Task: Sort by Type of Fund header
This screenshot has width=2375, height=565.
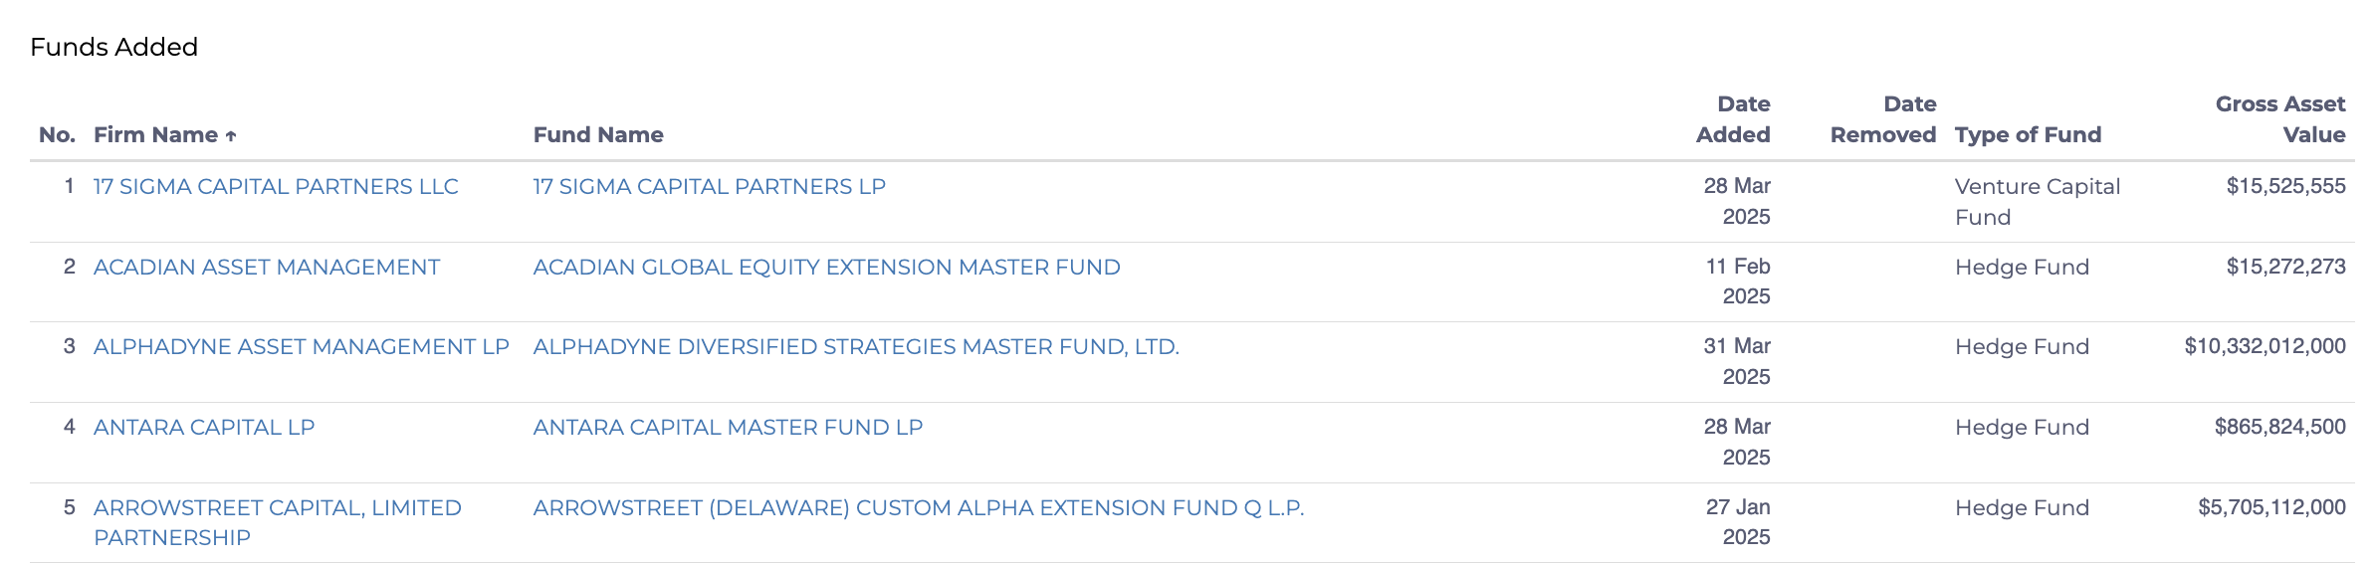Action: (x=2028, y=135)
